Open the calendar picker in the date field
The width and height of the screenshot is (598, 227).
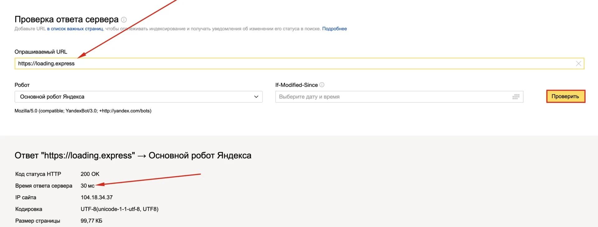(x=515, y=97)
